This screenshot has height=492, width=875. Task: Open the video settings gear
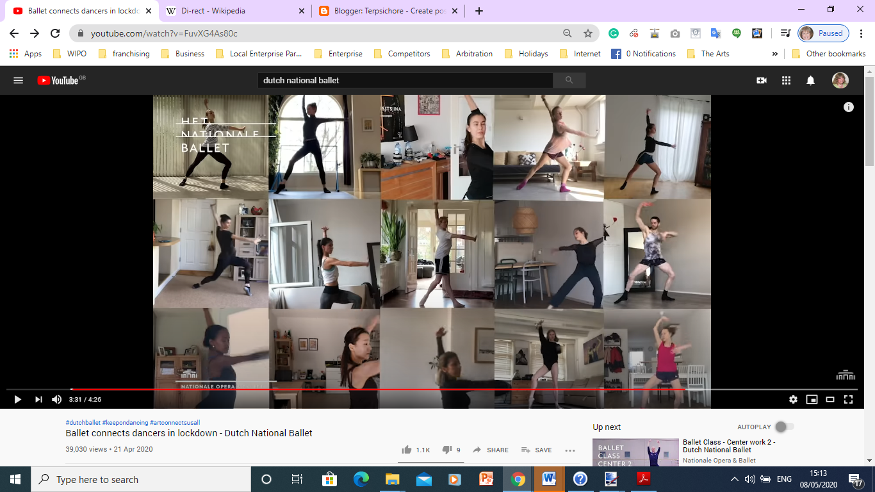click(x=793, y=399)
